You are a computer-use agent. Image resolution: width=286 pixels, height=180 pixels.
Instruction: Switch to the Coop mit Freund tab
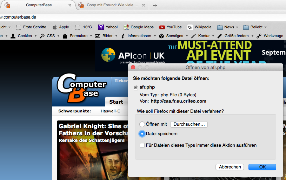click(112, 5)
